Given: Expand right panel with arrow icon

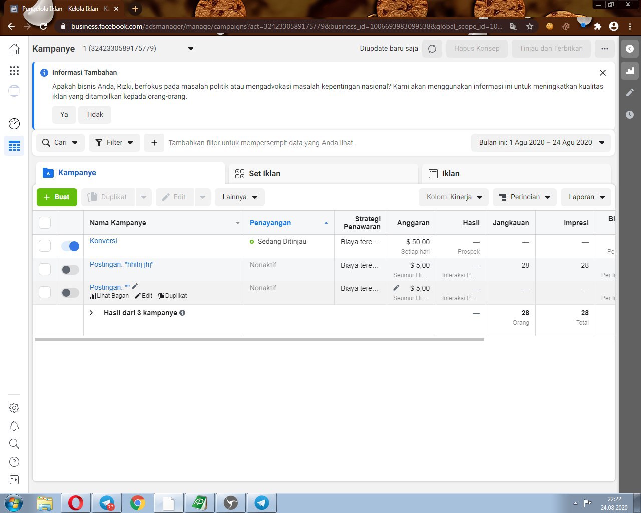Looking at the screenshot, I should [630, 49].
